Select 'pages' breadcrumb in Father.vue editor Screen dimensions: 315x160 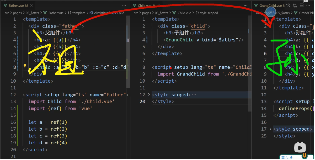point(17,13)
